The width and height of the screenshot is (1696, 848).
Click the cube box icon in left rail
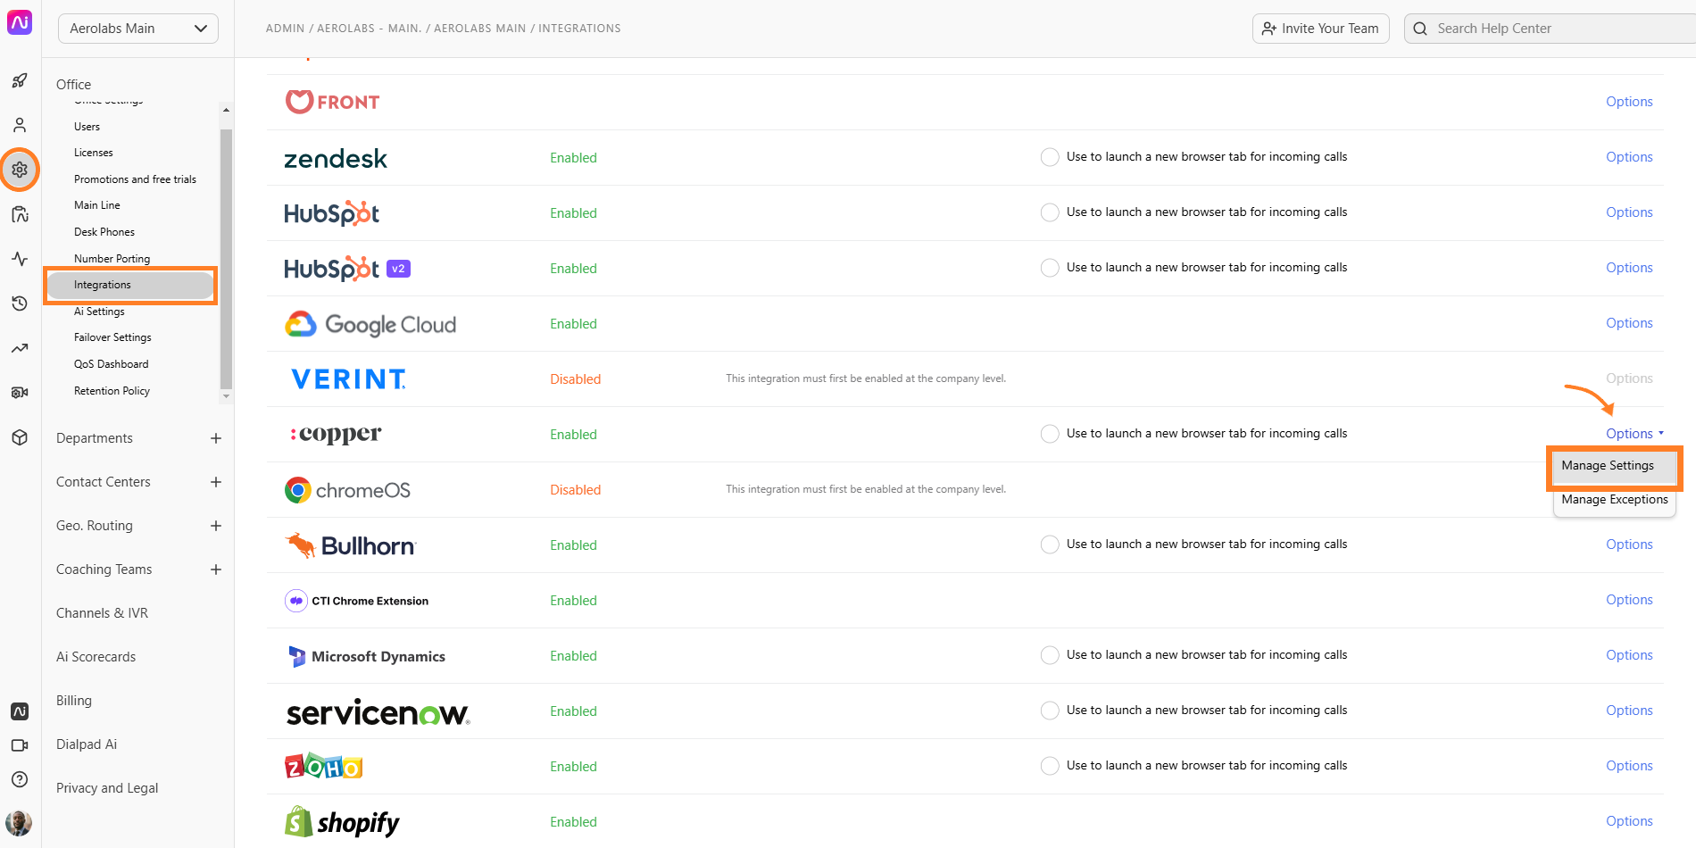click(x=20, y=437)
